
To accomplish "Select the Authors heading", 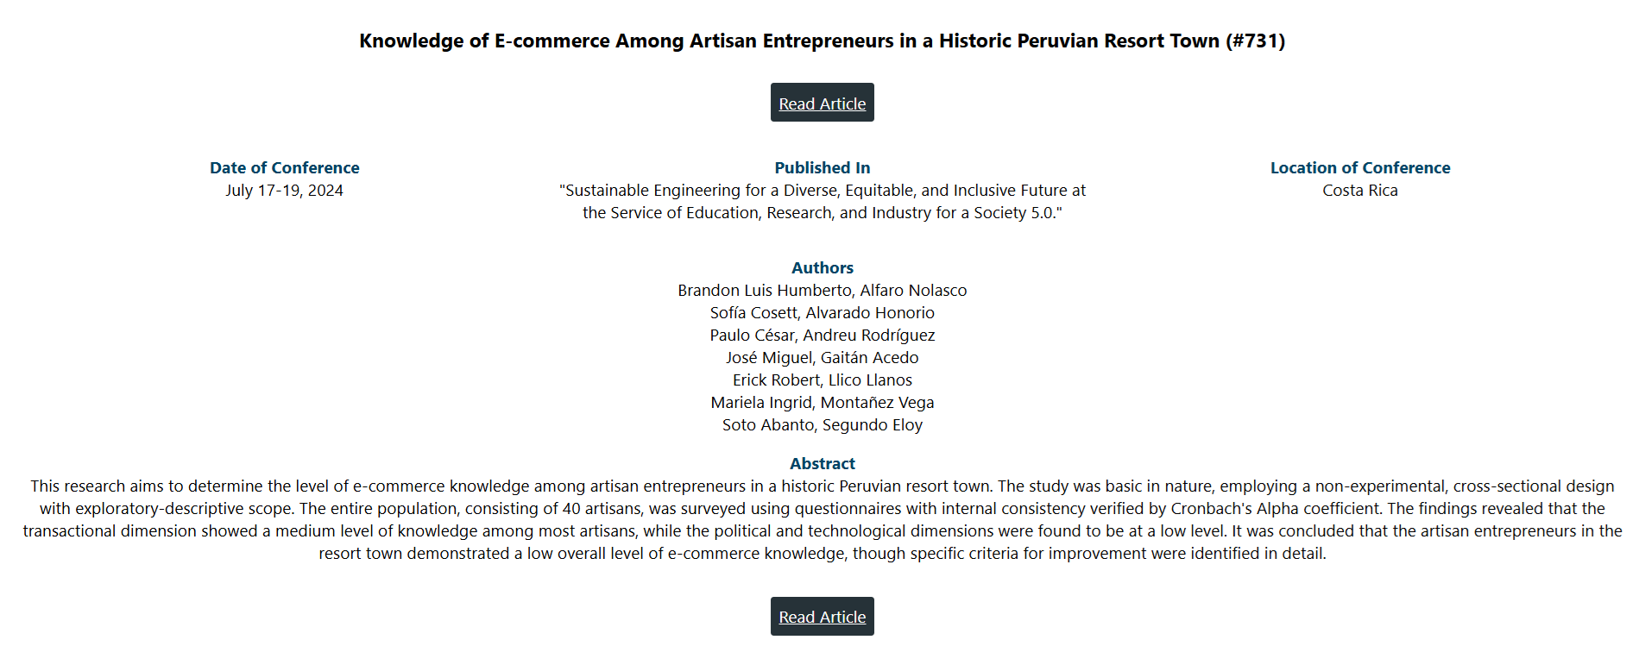I will [x=822, y=268].
